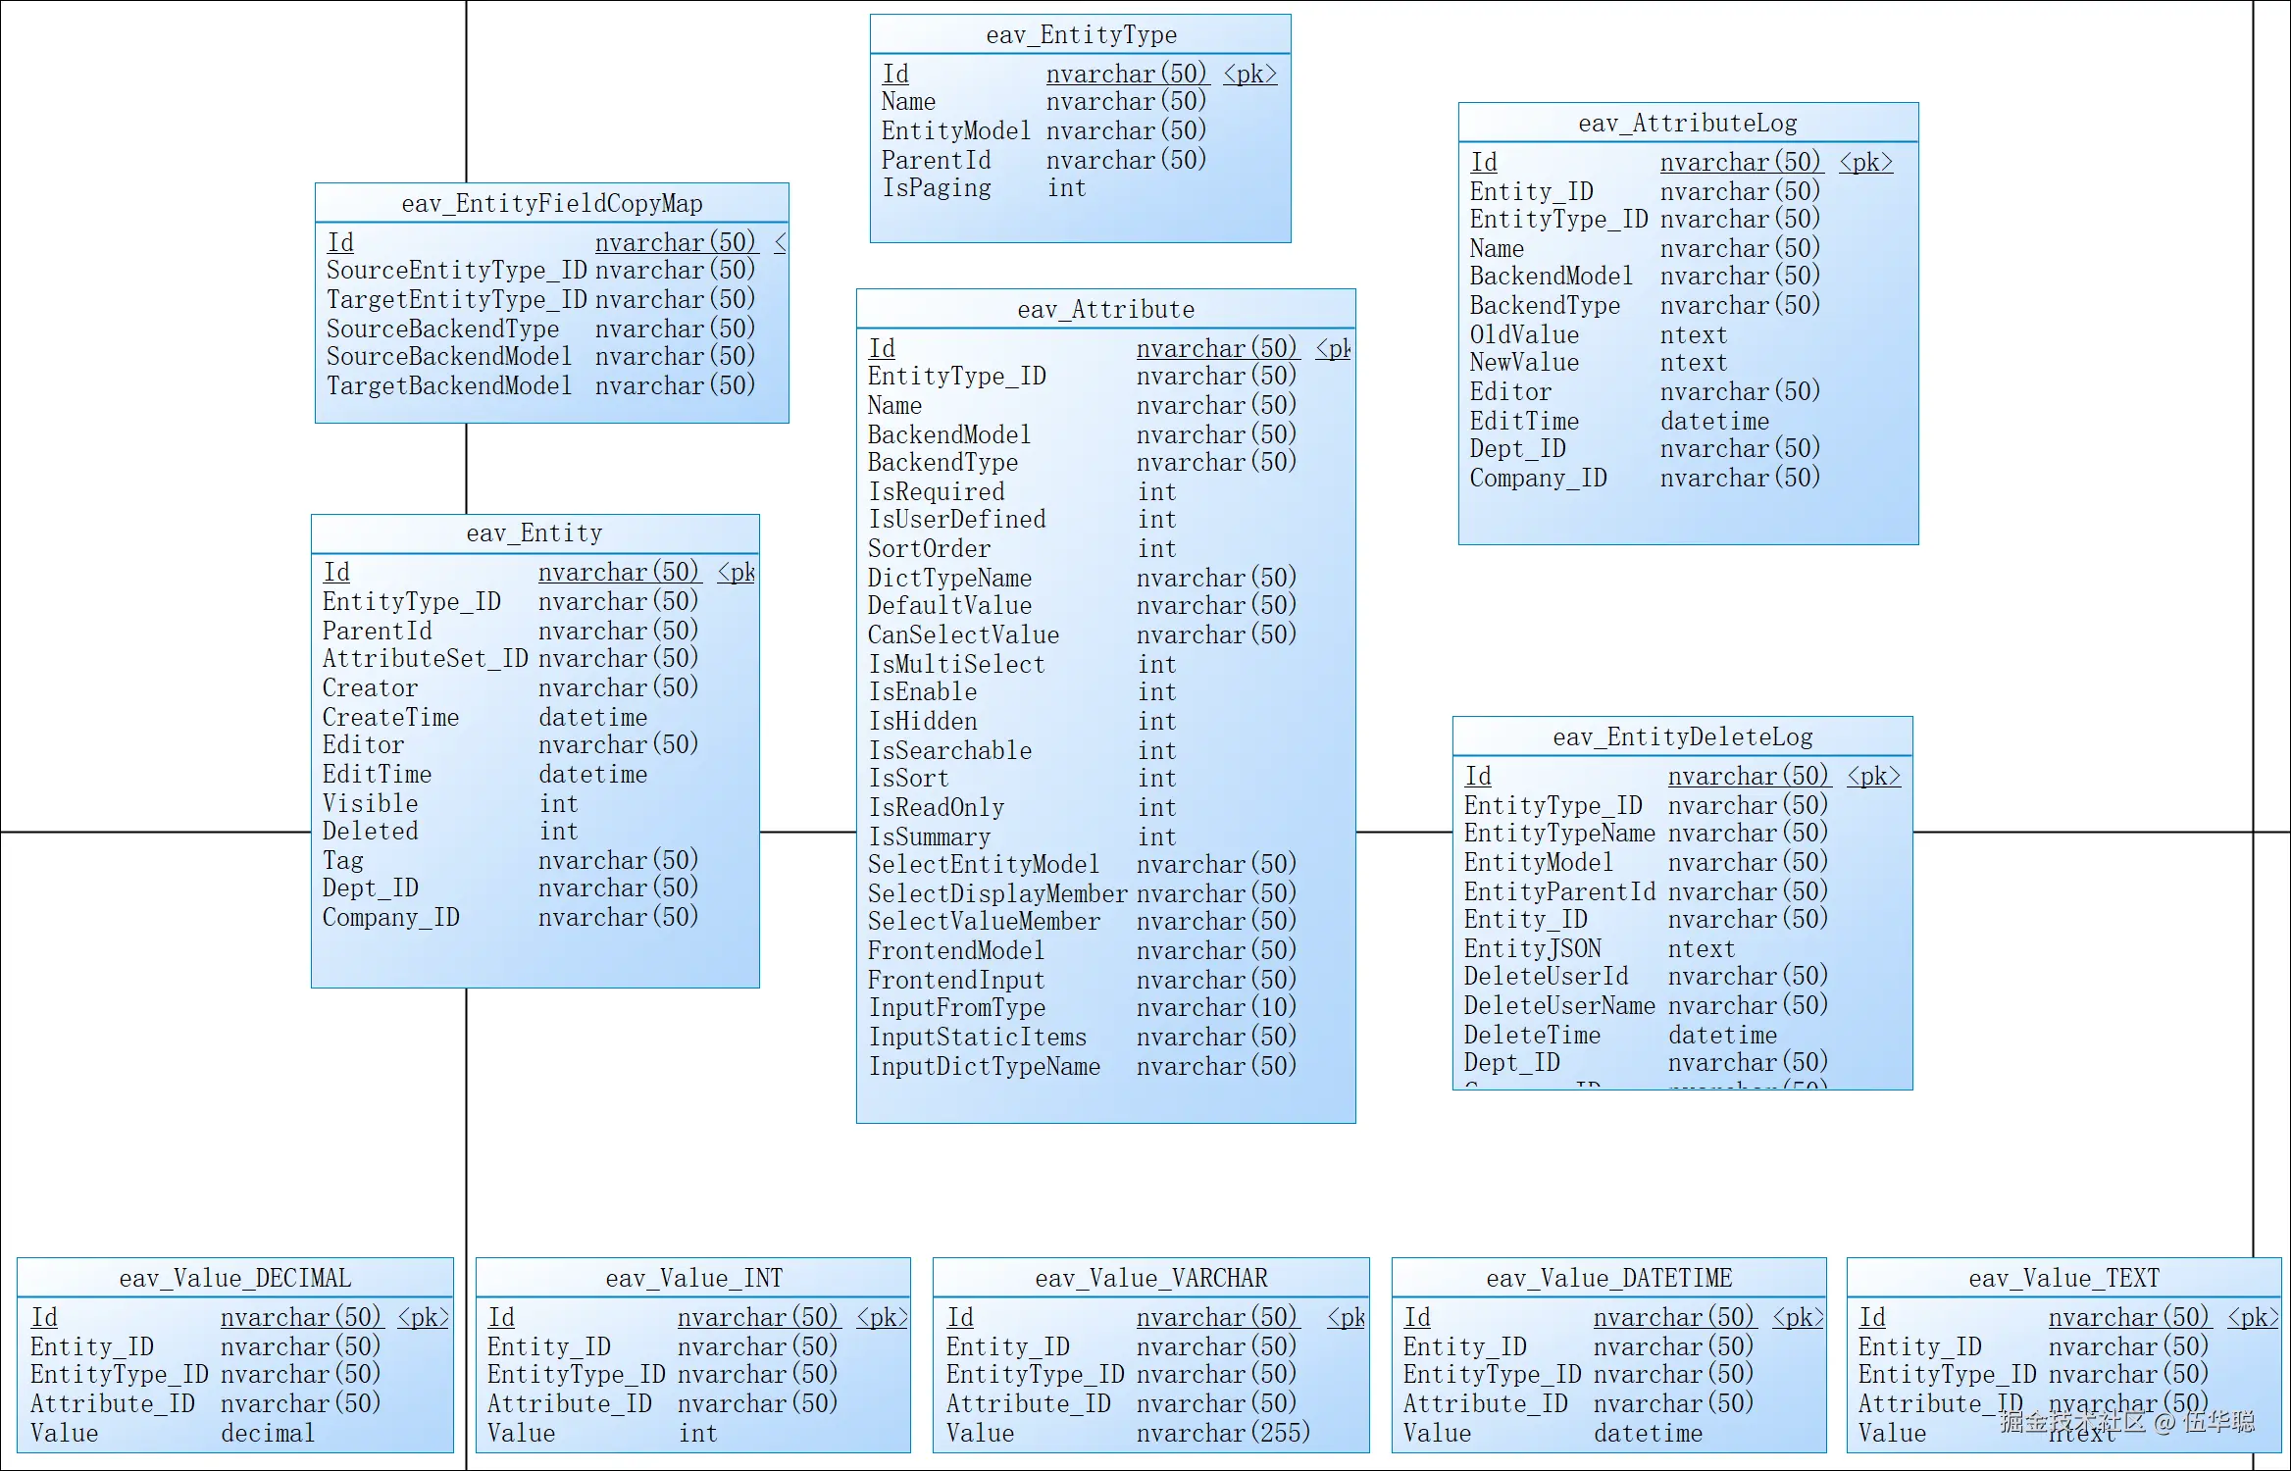2291x1471 pixels.
Task: Select the eav_Value_DECIMAL table title
Action: (x=234, y=1279)
